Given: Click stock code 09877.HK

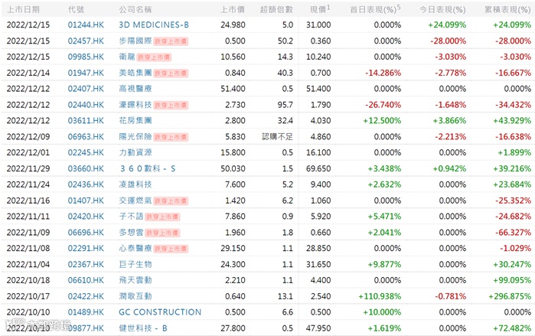Looking at the screenshot, I should [x=86, y=328].
